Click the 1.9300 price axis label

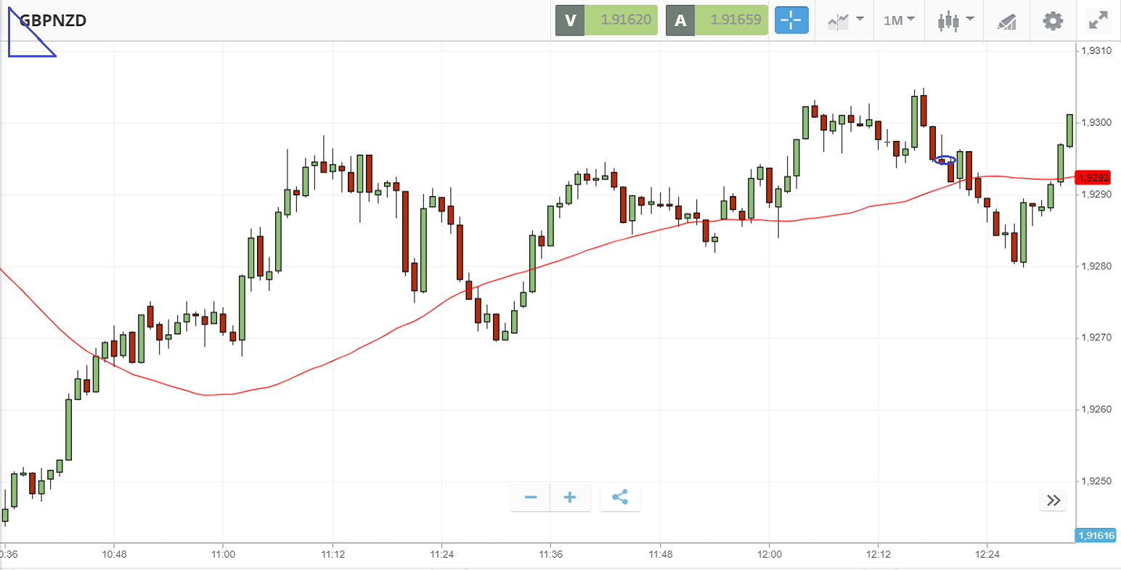click(x=1096, y=123)
